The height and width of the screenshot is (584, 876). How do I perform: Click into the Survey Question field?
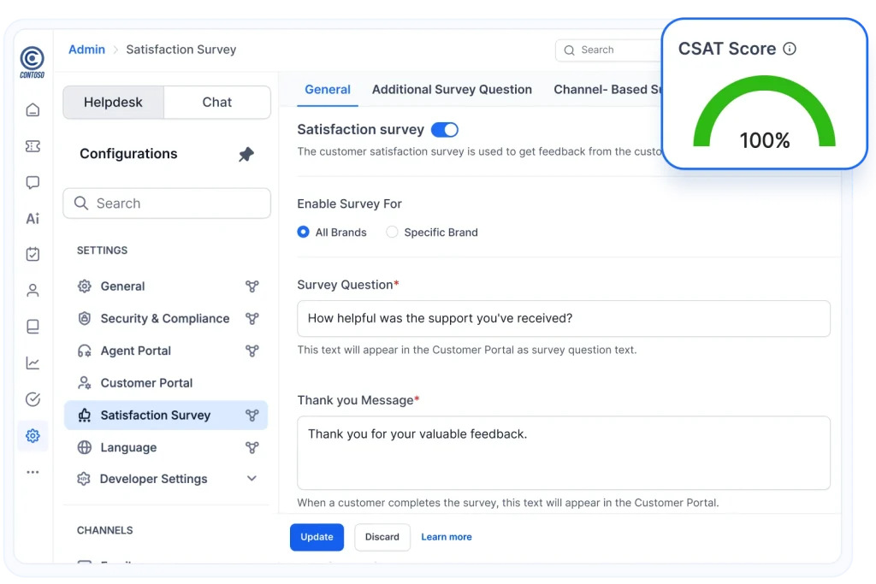[x=564, y=319]
